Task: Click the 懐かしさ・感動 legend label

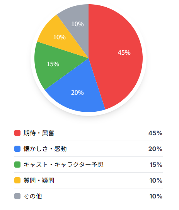Action: 45,149
